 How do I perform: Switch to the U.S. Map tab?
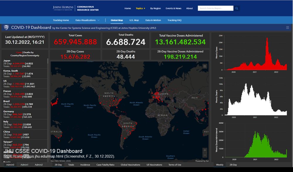tap(134, 20)
